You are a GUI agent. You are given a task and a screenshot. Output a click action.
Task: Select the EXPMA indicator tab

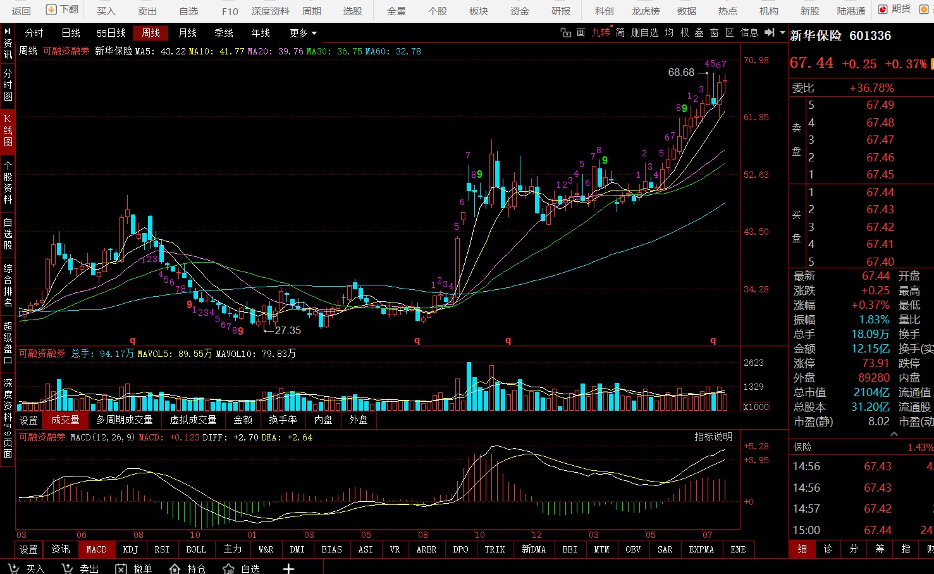[701, 549]
